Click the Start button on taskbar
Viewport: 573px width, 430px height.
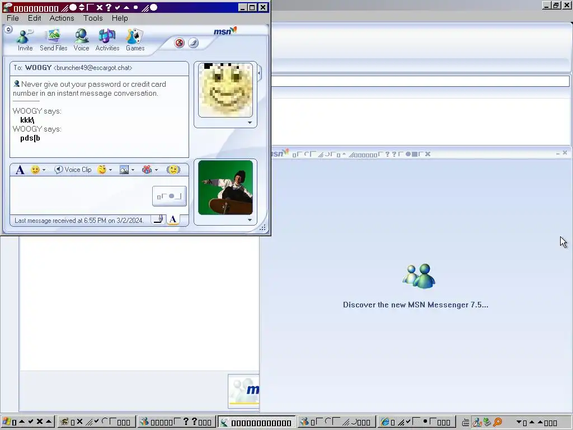pos(28,422)
